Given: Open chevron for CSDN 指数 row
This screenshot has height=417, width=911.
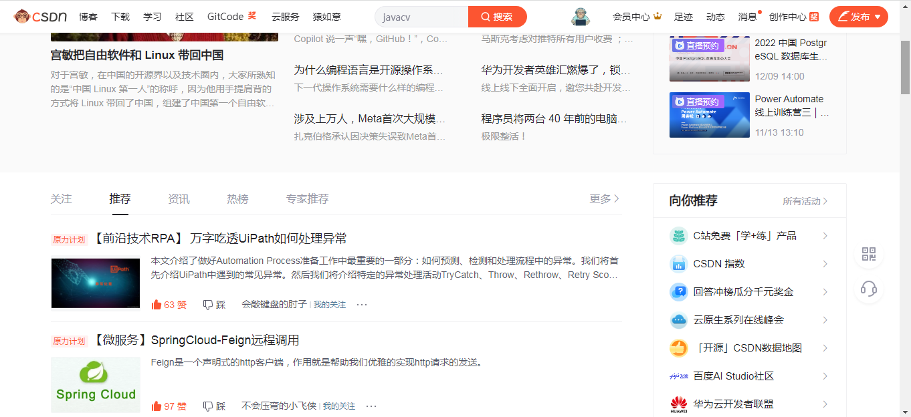Looking at the screenshot, I should tap(825, 264).
